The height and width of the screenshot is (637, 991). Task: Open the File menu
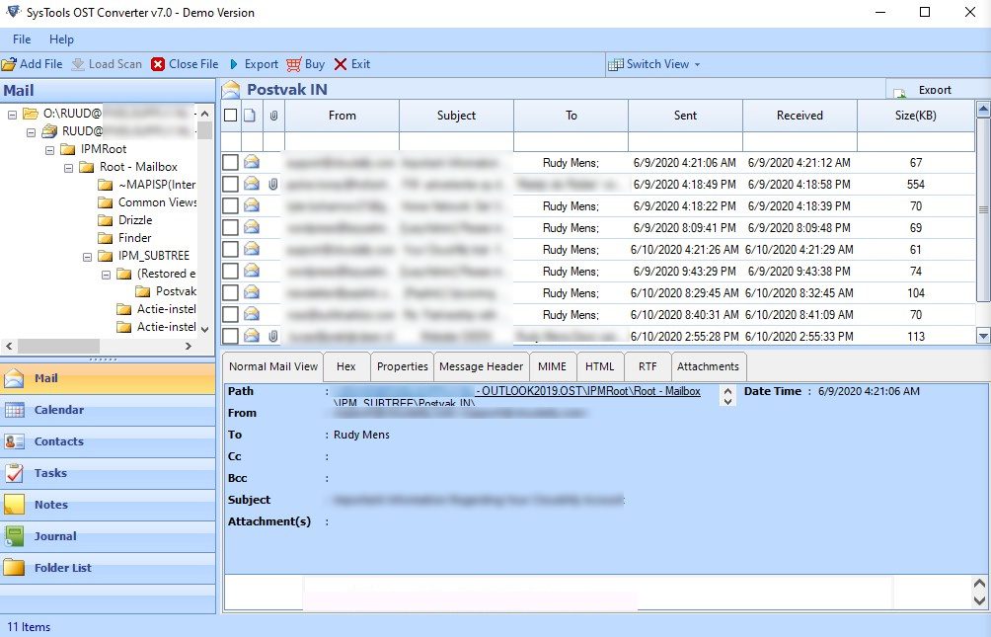tap(22, 40)
